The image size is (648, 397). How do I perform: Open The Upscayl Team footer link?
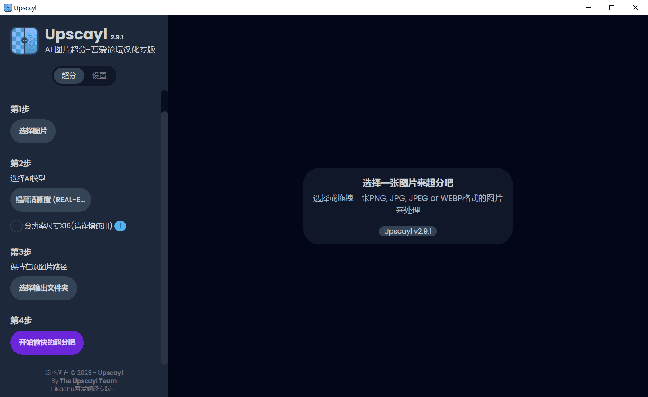pos(88,381)
